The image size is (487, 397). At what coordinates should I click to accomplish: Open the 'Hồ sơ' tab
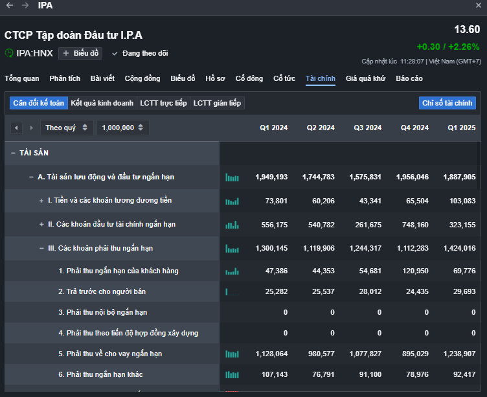pyautogui.click(x=215, y=78)
